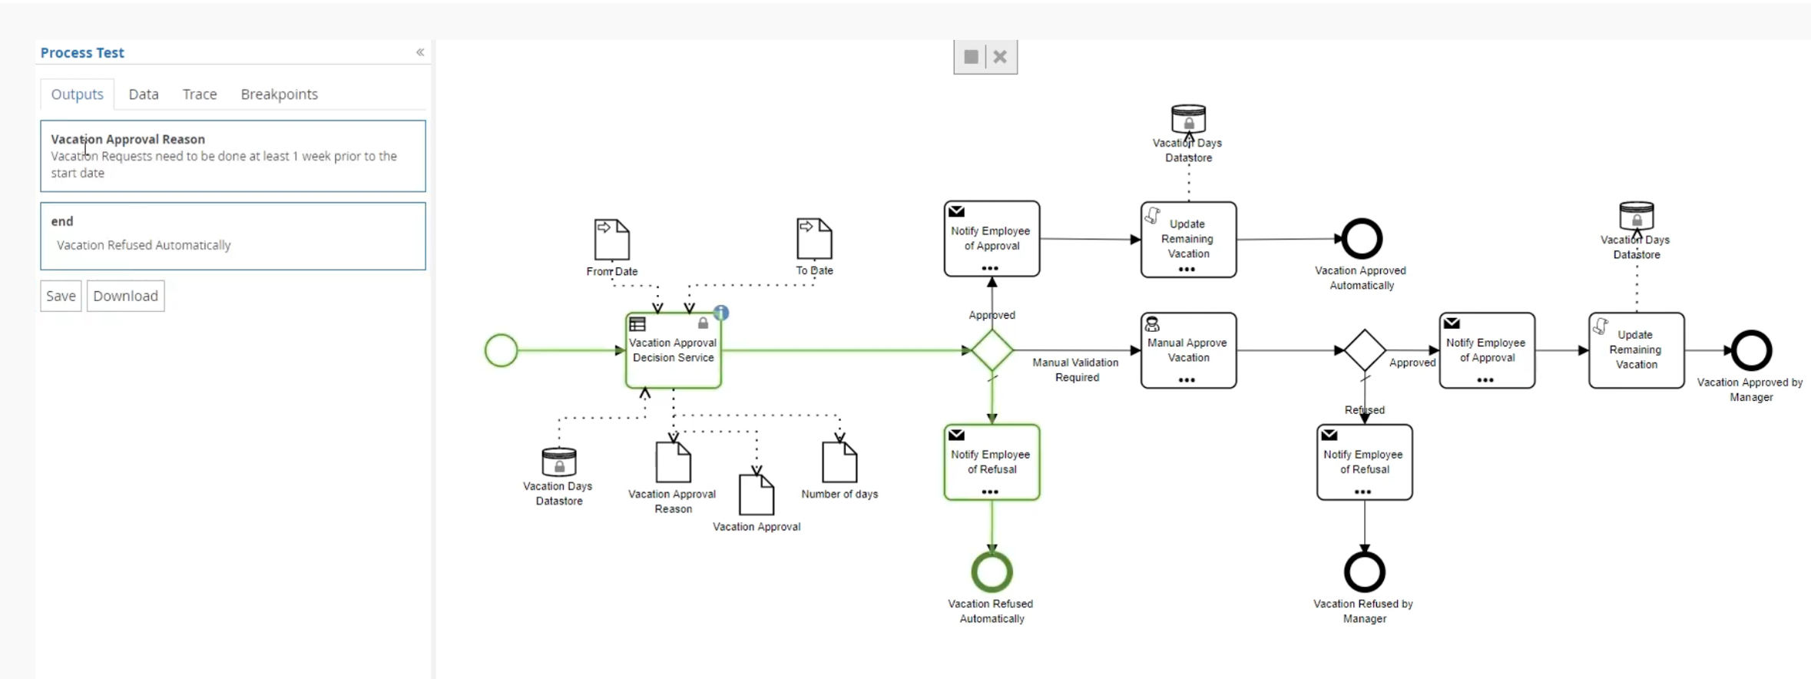The height and width of the screenshot is (679, 1811).
Task: Select the Vacation Refused Automatically end event
Action: [992, 571]
